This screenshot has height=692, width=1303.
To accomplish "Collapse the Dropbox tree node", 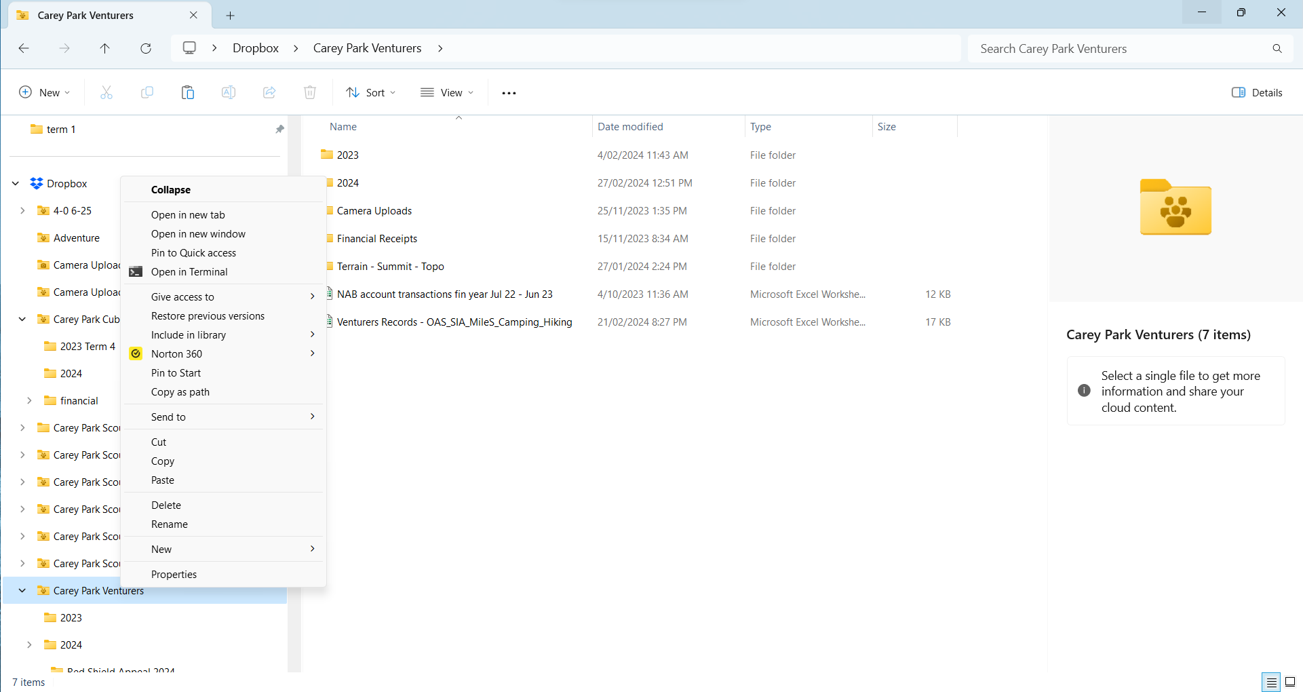I will click(16, 183).
